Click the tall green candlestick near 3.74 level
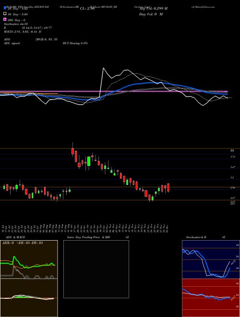 [89, 161]
